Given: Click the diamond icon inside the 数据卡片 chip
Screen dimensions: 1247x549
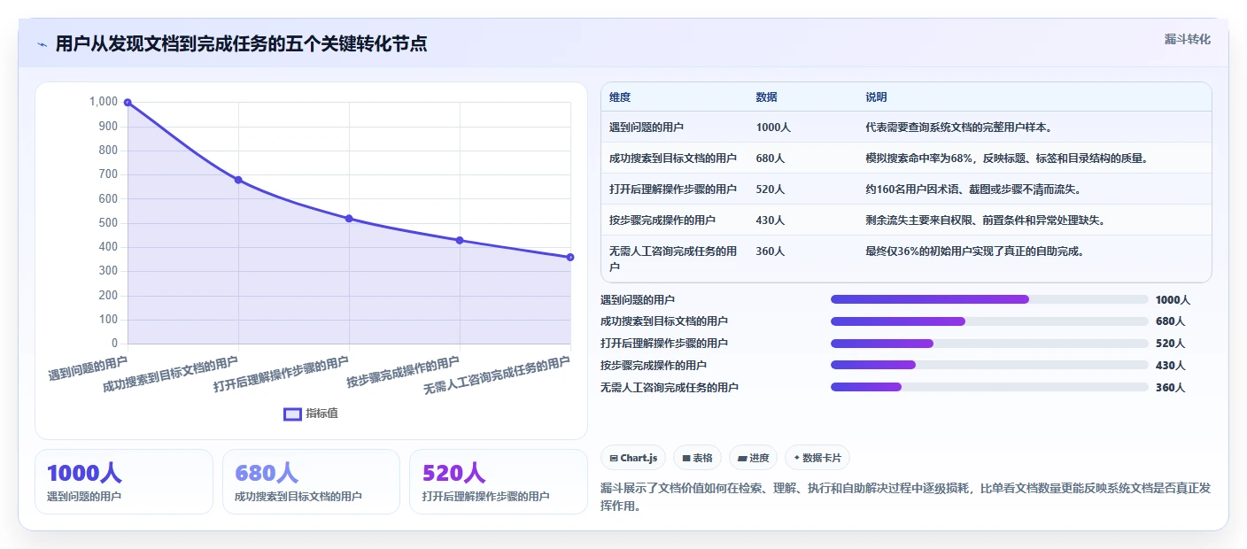Looking at the screenshot, I should tap(797, 458).
